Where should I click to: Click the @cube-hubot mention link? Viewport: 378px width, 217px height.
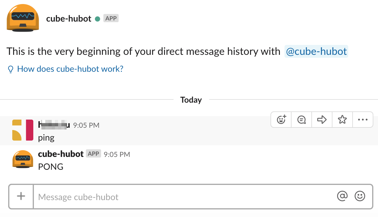pos(316,52)
